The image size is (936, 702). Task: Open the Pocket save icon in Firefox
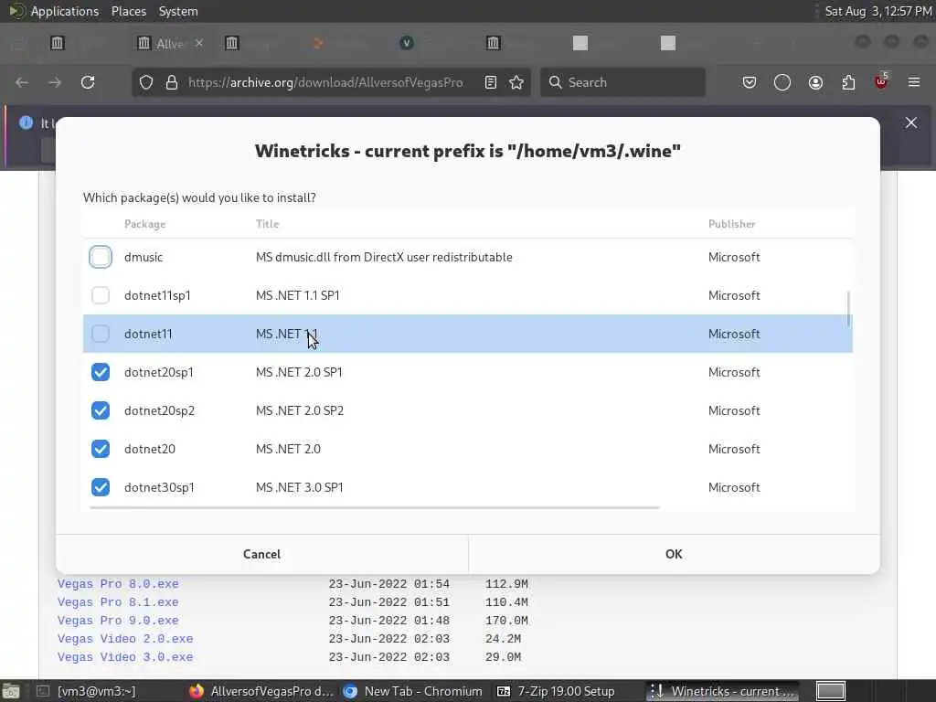click(x=750, y=82)
